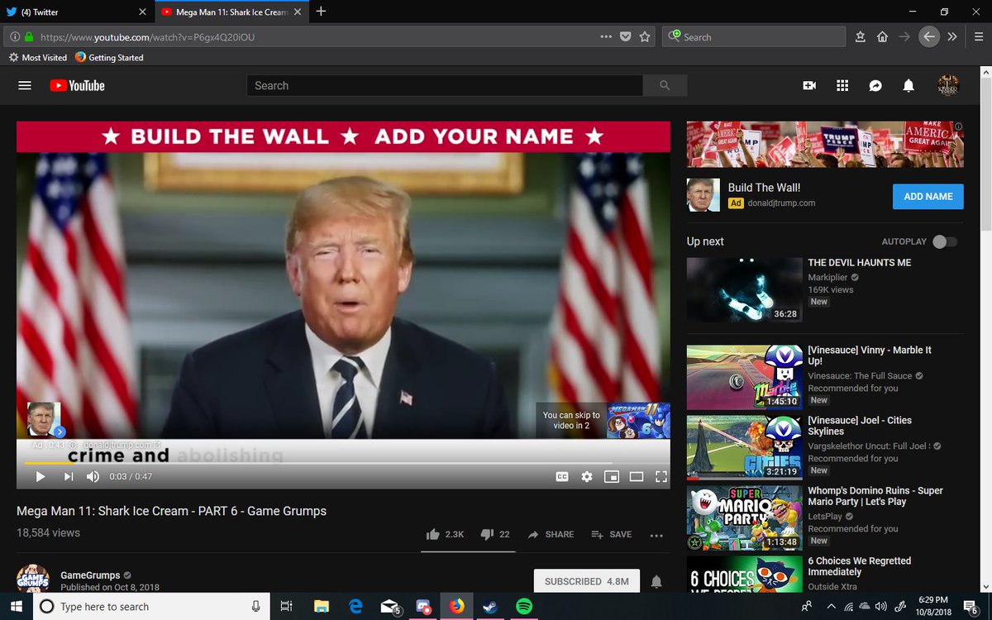
Task: Open the account avatar menu
Action: 947,85
